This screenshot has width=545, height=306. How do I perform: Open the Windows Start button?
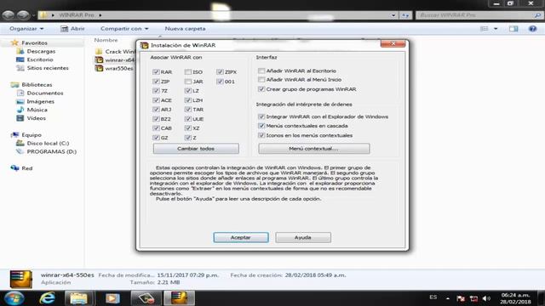click(x=14, y=298)
